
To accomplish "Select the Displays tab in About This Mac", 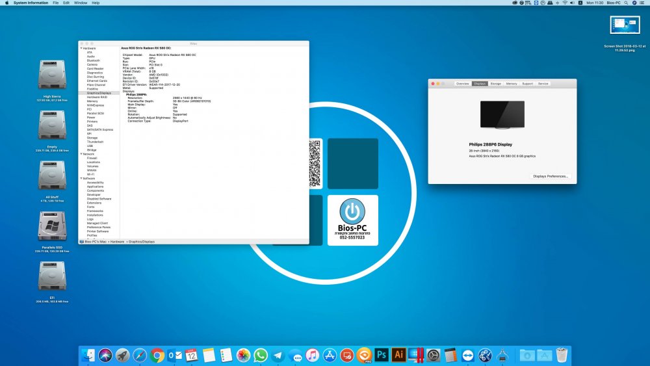I will (480, 84).
